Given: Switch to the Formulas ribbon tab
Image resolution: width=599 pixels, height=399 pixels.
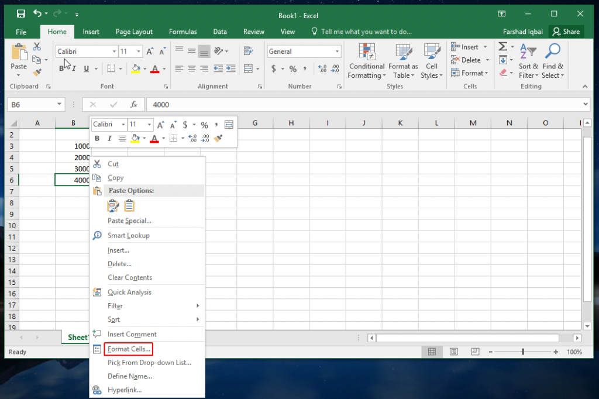Looking at the screenshot, I should click(x=183, y=32).
